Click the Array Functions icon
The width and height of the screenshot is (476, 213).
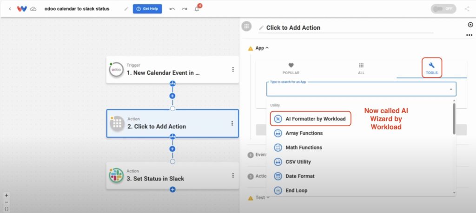pyautogui.click(x=278, y=133)
